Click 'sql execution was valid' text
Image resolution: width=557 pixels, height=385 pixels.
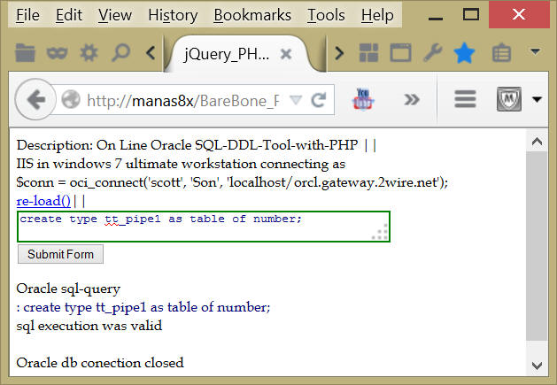[x=89, y=326]
